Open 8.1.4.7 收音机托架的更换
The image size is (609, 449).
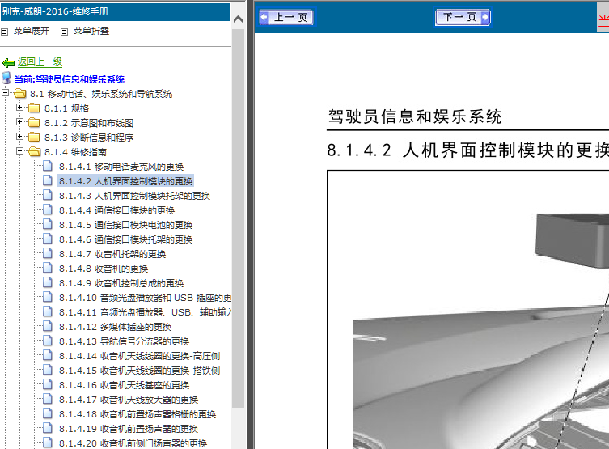pos(112,254)
